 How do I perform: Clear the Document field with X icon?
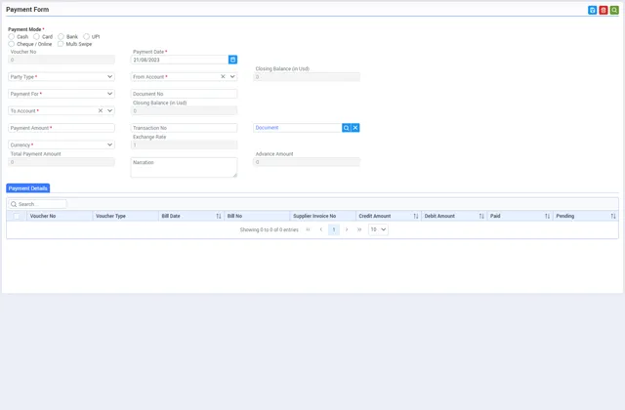point(355,128)
